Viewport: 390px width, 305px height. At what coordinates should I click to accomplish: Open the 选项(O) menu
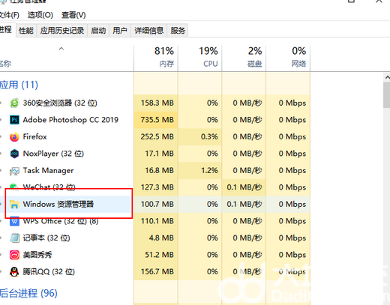click(x=40, y=15)
